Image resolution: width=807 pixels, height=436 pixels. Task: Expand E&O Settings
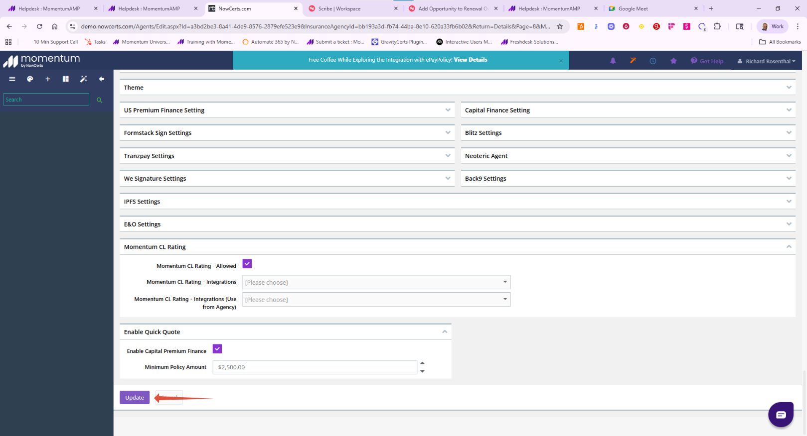pos(457,224)
